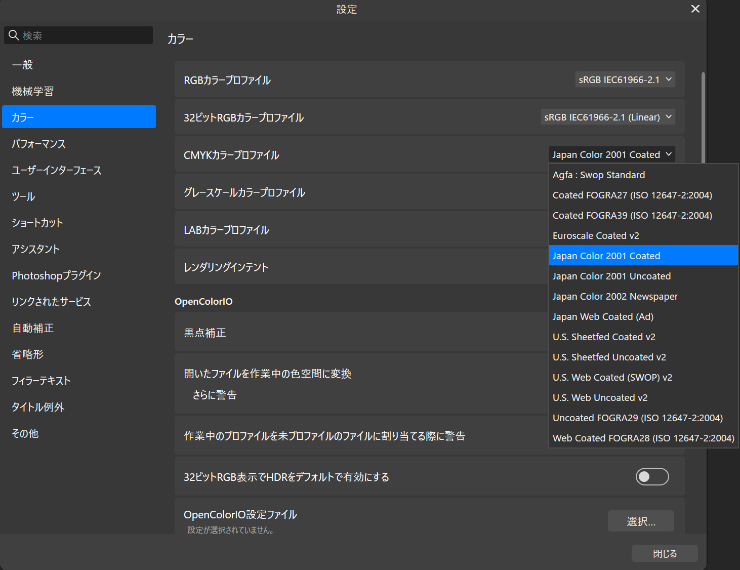740x570 pixels.
Task: Toggle 32ビットRGB表示でHDR switch
Action: pyautogui.click(x=652, y=476)
